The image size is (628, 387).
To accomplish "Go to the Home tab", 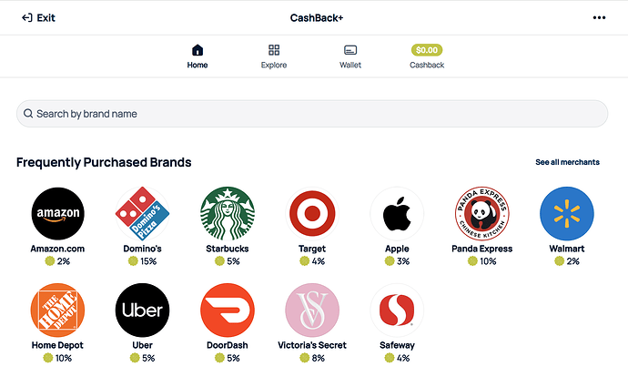I will tap(198, 56).
